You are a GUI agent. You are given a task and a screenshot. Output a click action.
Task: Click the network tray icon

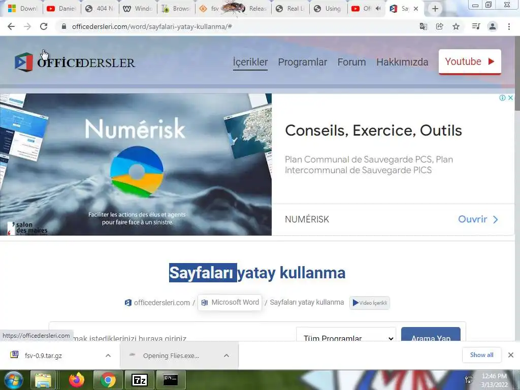469,380
